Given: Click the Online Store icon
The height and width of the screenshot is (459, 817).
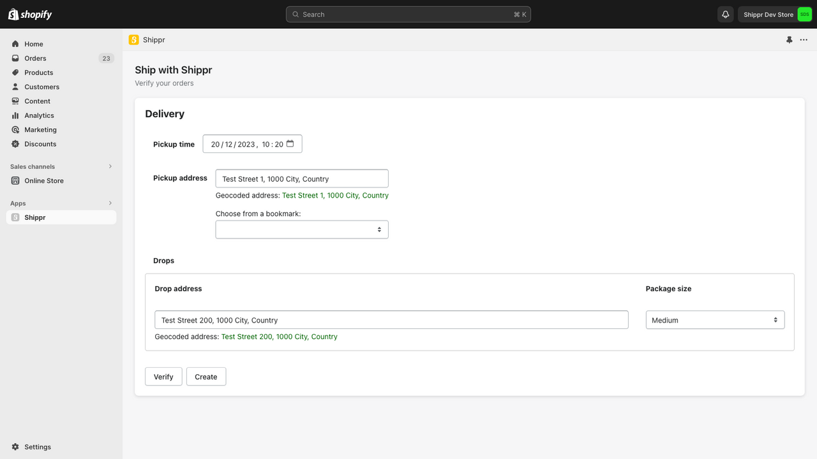Looking at the screenshot, I should tap(15, 181).
